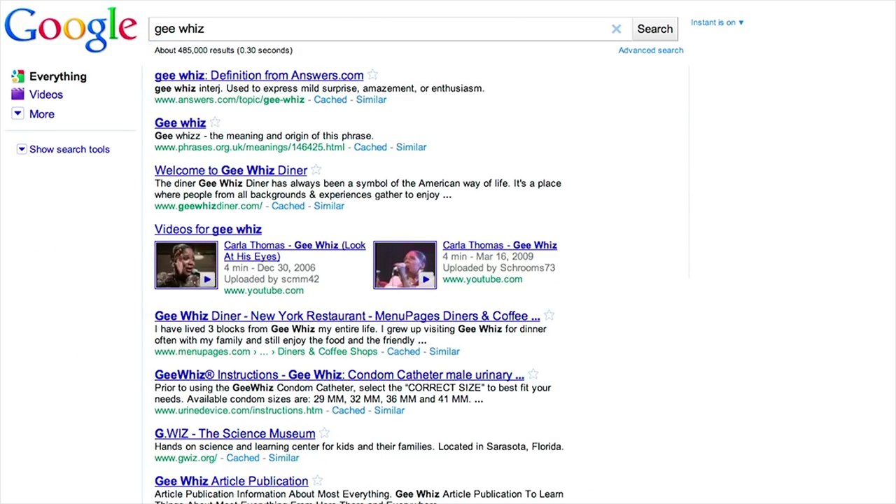Click the 'Uploaded by scmm42' text
This screenshot has width=896, height=504.
272,279
